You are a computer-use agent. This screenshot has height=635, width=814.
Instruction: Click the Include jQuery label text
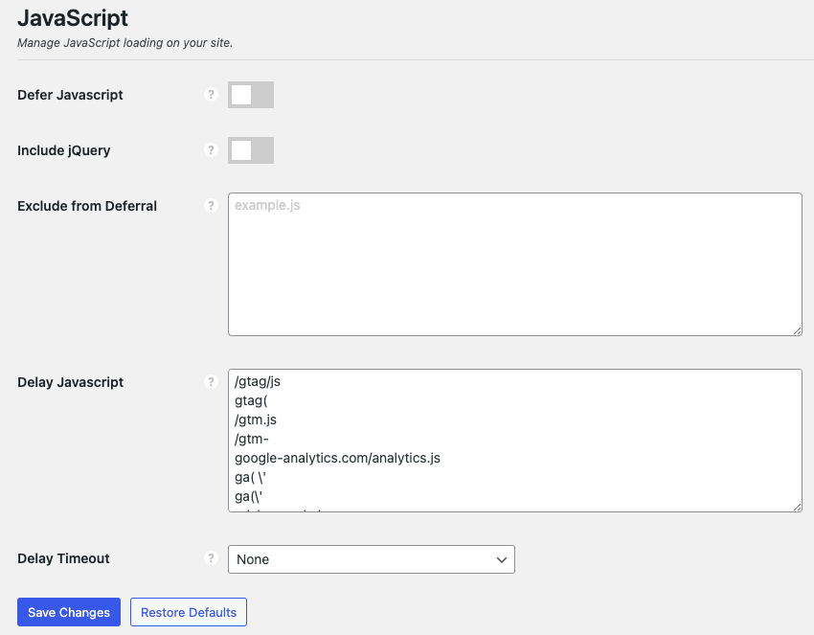pos(63,150)
